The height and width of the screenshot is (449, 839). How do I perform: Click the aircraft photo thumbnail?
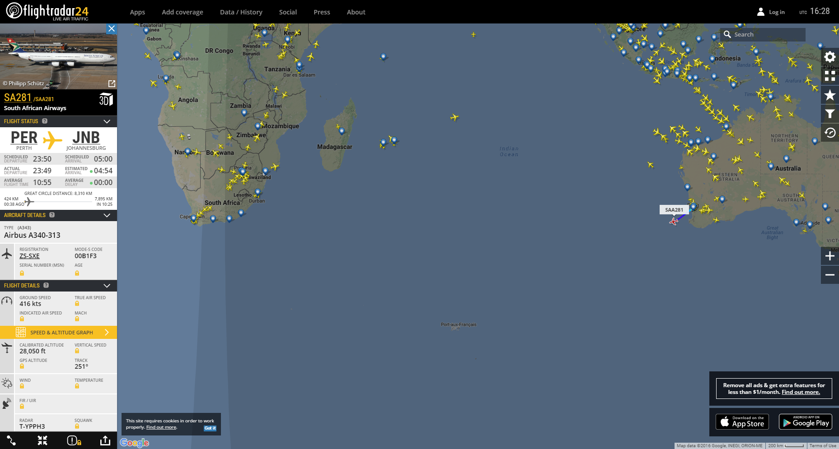58,56
